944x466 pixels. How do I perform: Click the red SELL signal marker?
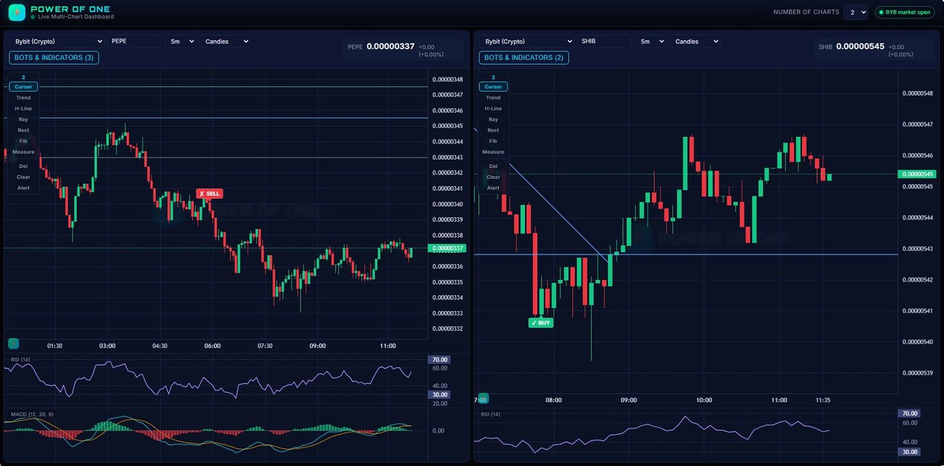coord(209,194)
